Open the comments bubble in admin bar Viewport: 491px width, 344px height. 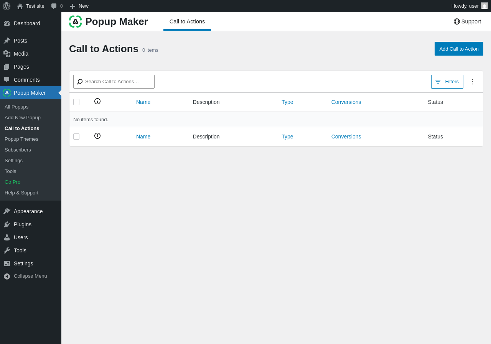pos(54,6)
